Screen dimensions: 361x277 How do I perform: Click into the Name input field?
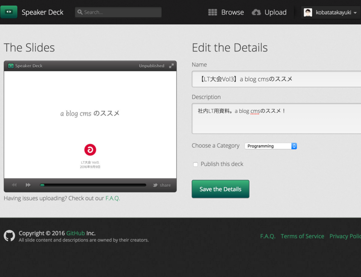click(276, 79)
